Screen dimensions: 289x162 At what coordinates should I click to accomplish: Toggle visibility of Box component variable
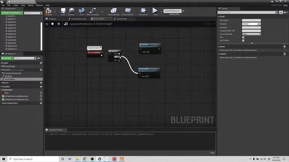pos(41,93)
